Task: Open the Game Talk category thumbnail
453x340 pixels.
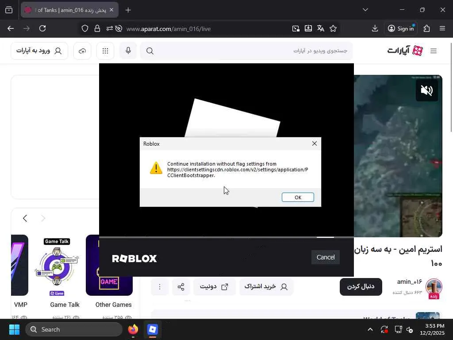Action: click(x=57, y=266)
